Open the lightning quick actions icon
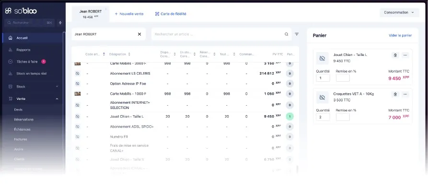The width and height of the screenshot is (428, 185). (60, 23)
